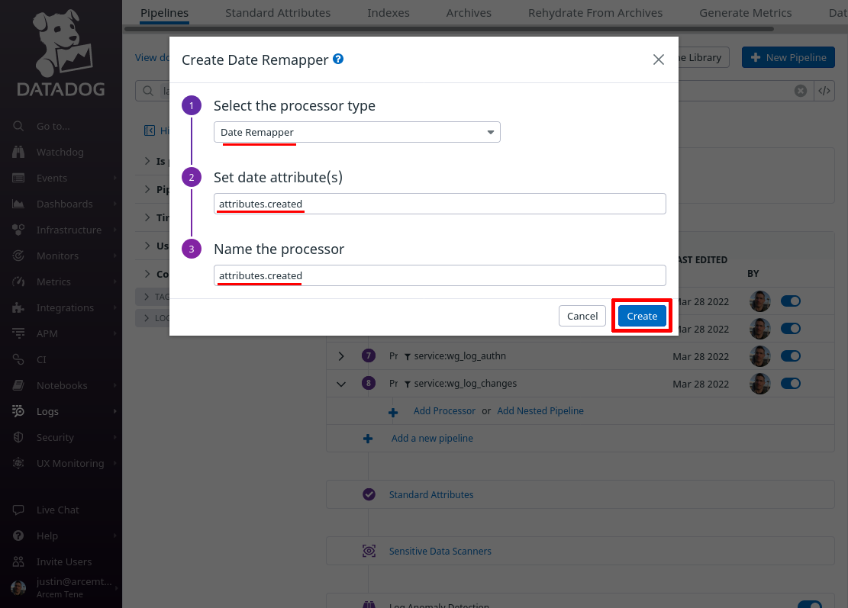Click the Add Nested Pipeline link
The image size is (848, 608).
(x=540, y=410)
